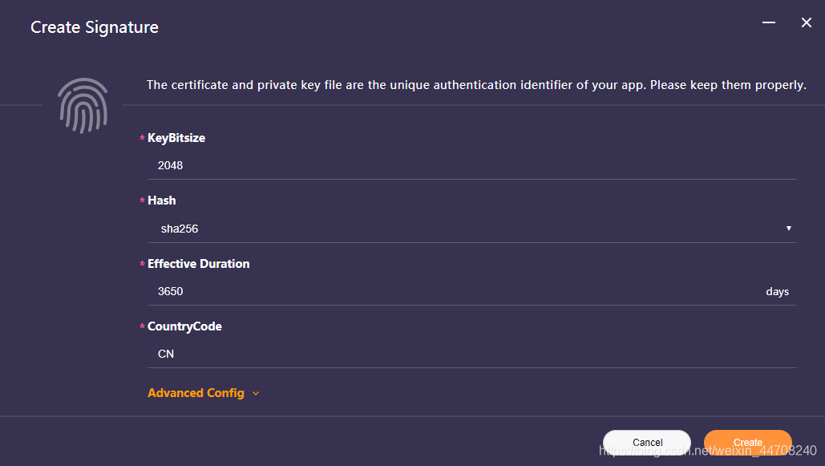The height and width of the screenshot is (466, 825).
Task: Click the fingerprint icon
Action: point(83,105)
